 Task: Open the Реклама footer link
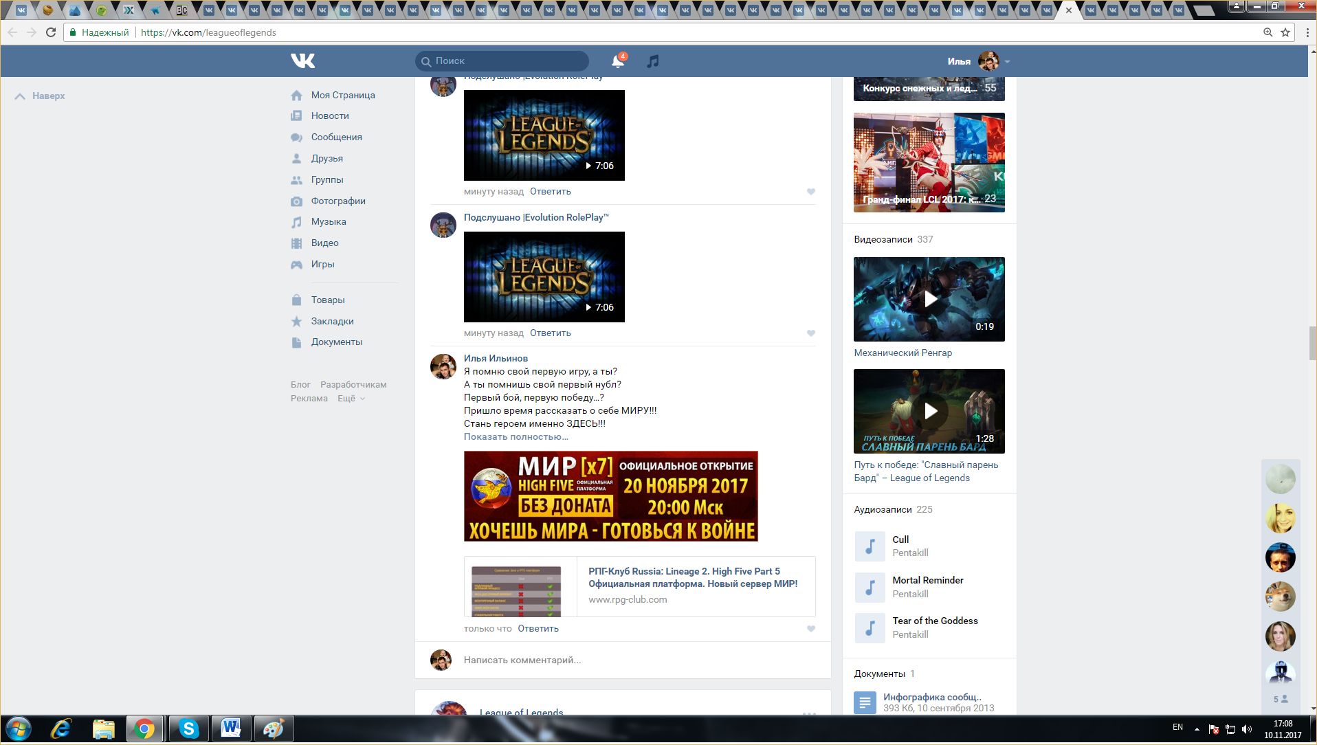(x=309, y=398)
